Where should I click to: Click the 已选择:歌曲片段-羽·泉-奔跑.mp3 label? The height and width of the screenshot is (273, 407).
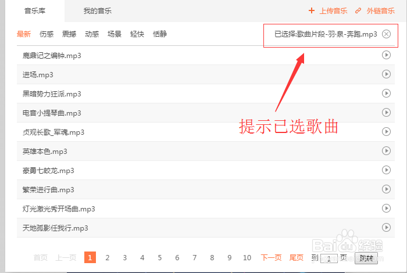coord(326,34)
